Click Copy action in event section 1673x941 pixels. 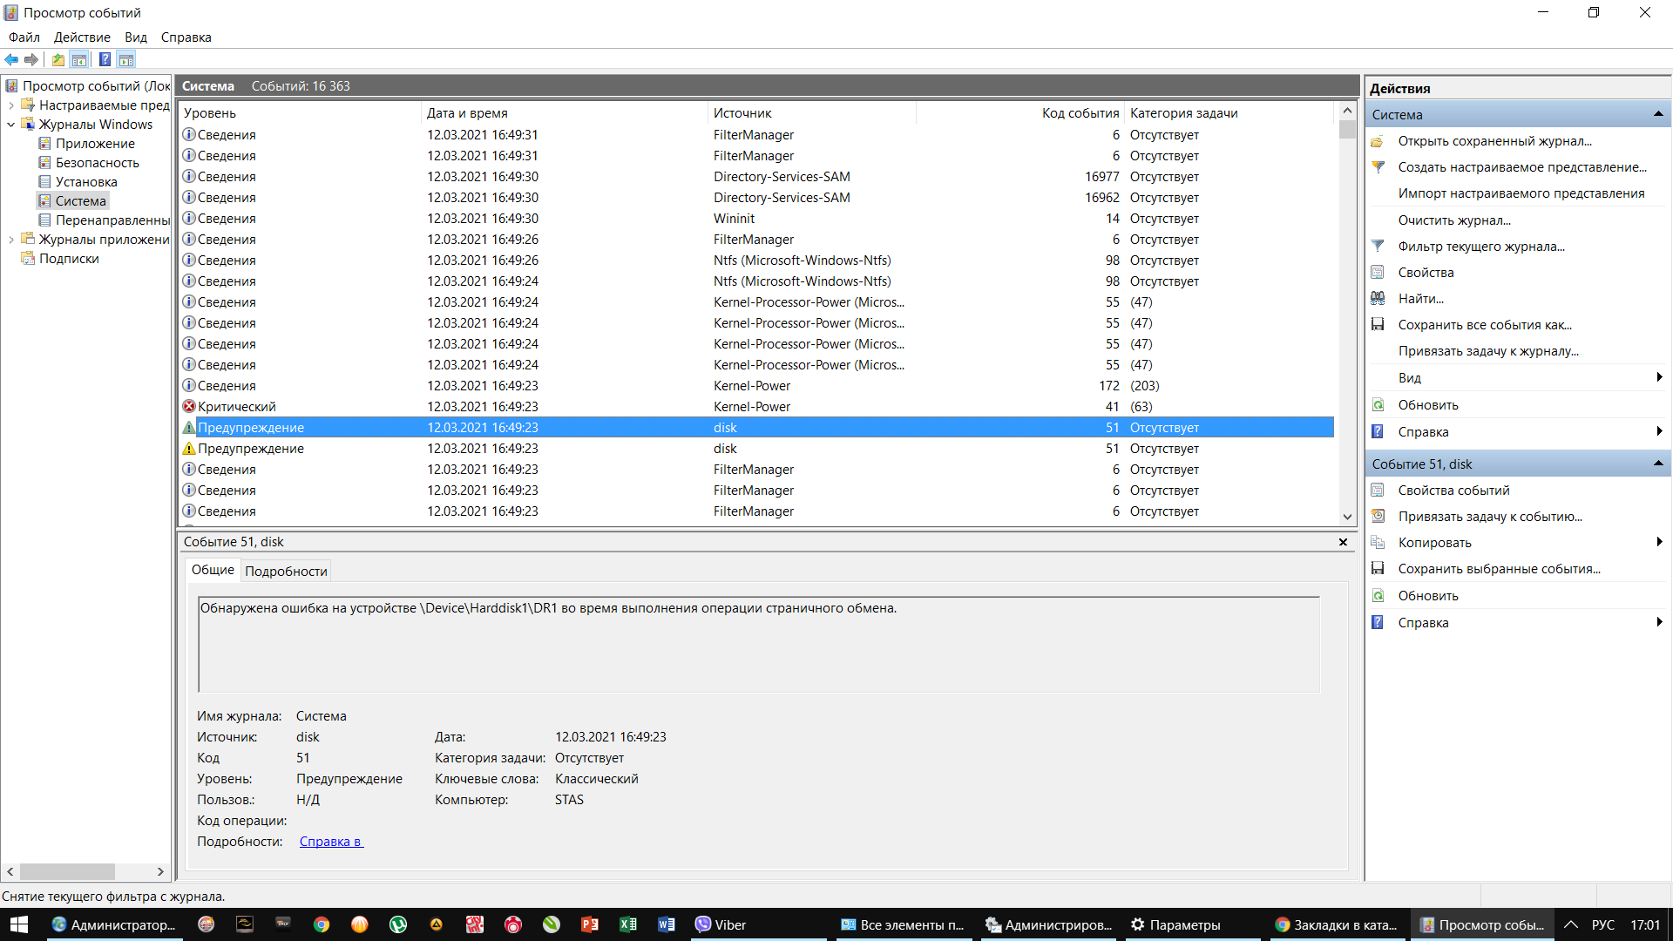pyautogui.click(x=1434, y=543)
